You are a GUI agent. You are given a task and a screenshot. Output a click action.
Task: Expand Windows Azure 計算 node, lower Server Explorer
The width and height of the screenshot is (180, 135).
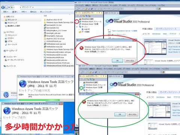click(x=81, y=88)
